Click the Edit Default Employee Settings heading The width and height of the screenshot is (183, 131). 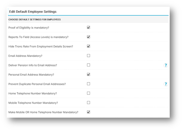pyautogui.click(x=33, y=11)
